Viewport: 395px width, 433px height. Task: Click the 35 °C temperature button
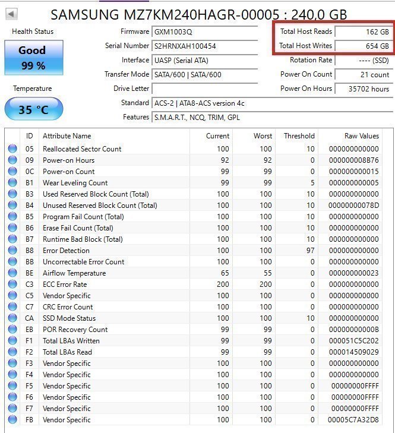(x=33, y=109)
